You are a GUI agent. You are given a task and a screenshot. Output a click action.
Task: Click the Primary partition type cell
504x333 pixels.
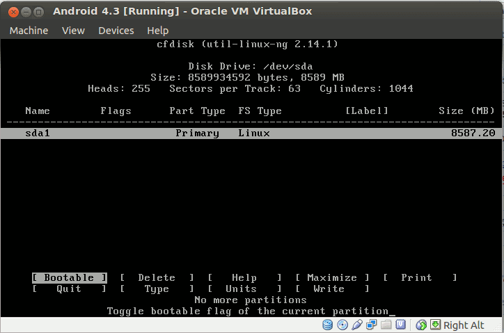(197, 133)
